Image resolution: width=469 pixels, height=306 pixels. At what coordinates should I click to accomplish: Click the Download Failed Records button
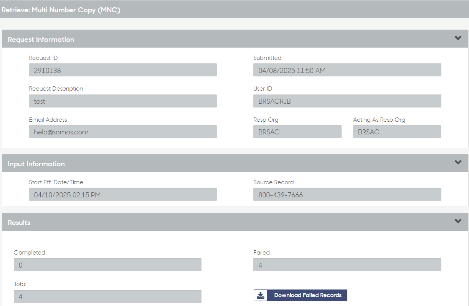(301, 295)
